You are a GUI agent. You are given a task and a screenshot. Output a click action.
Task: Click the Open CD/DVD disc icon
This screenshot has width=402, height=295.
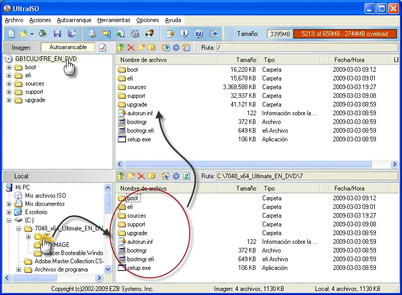coord(43,34)
